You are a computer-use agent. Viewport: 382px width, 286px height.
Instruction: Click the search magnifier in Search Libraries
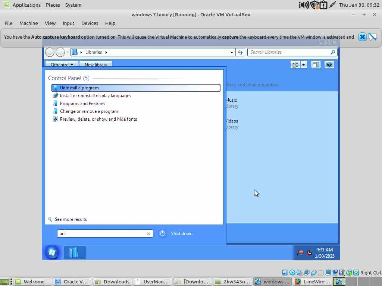333,52
